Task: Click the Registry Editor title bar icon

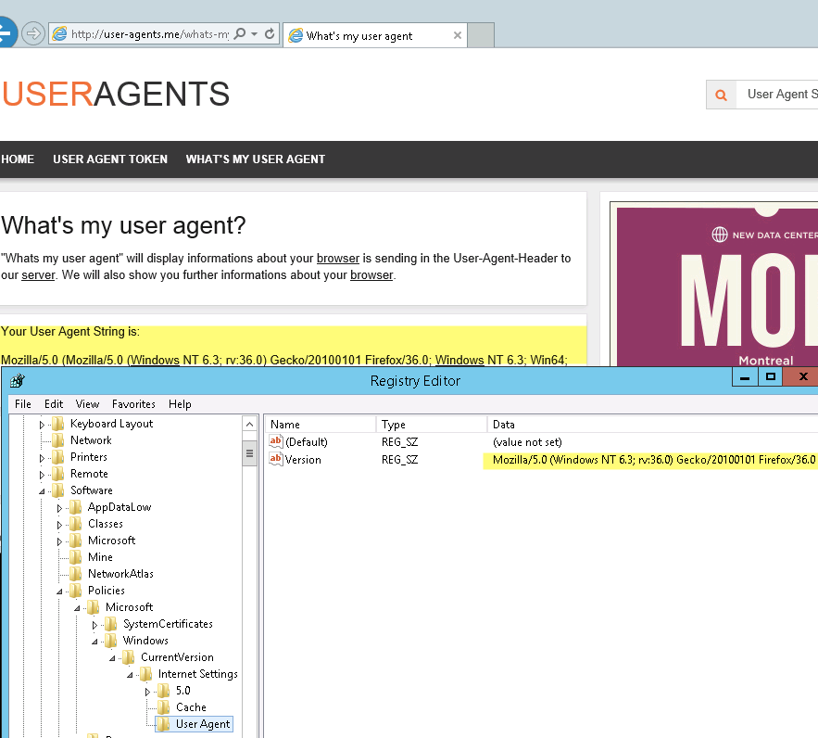Action: point(18,380)
